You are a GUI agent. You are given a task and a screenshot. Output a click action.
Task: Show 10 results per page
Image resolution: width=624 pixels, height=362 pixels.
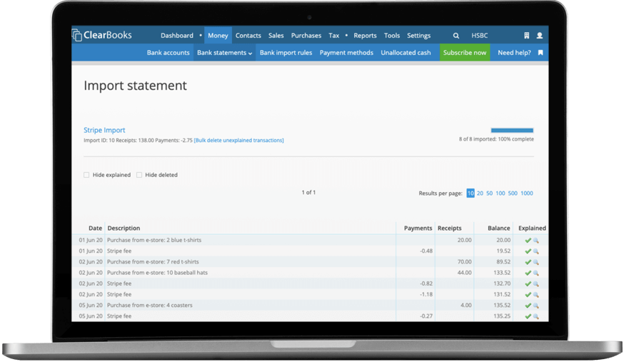[x=470, y=193]
